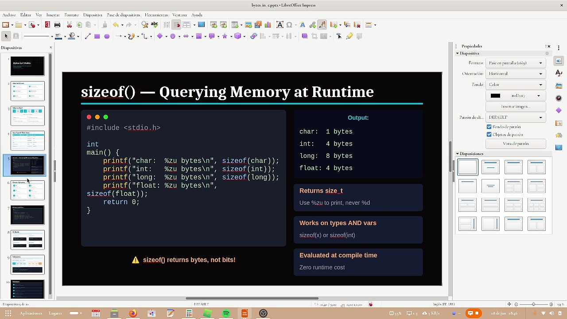Open the Archivo menu
This screenshot has height=319, width=567.
click(9, 15)
